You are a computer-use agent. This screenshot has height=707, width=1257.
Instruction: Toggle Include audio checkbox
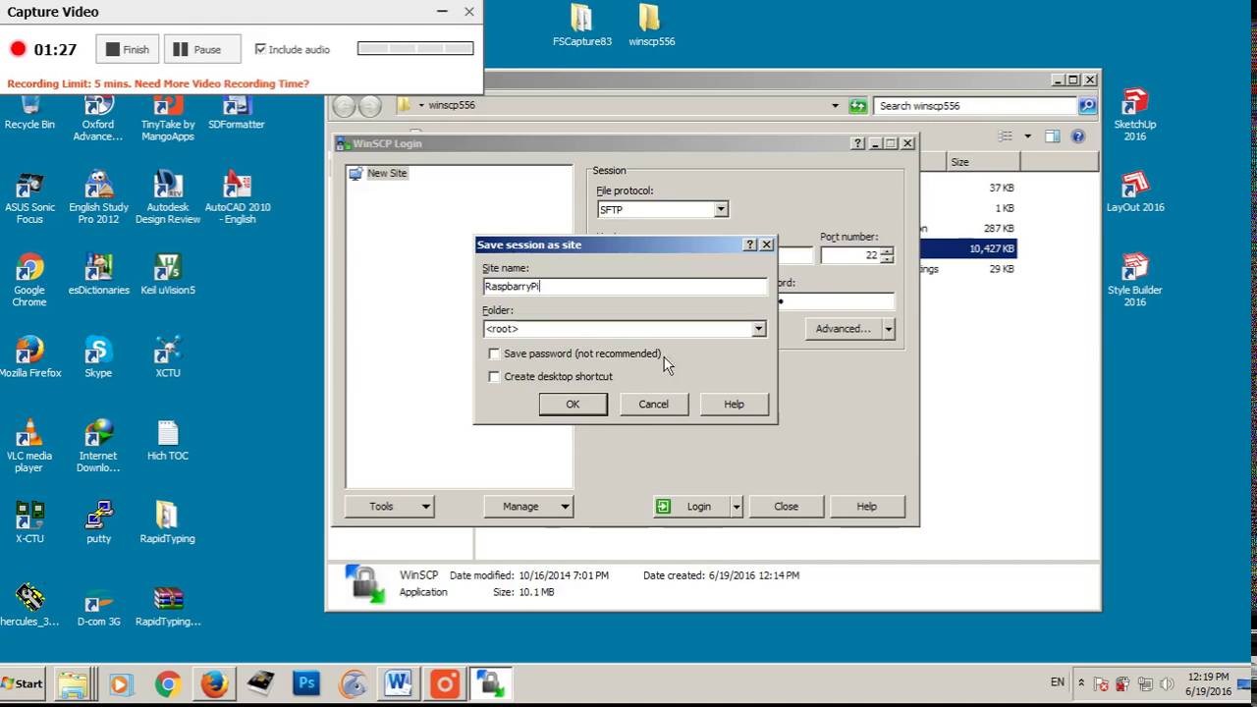coord(260,49)
